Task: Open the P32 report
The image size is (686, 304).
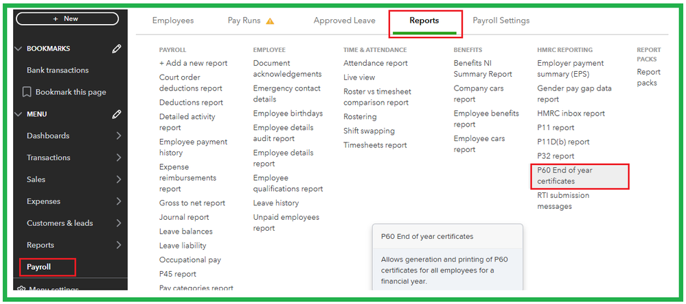Action: (556, 156)
